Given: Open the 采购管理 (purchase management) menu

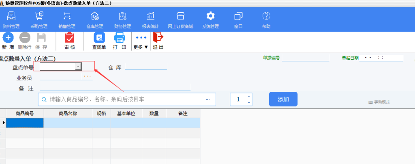Looking at the screenshot, I should point(39,16).
